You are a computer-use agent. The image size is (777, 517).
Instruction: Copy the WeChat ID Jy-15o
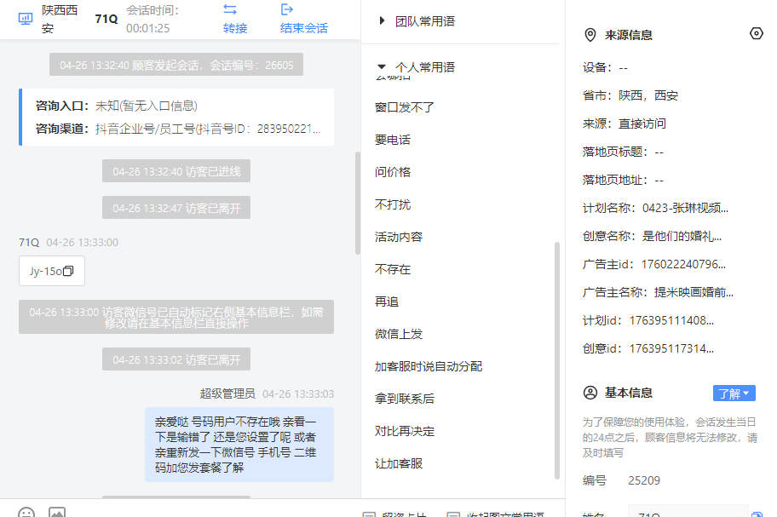point(68,271)
